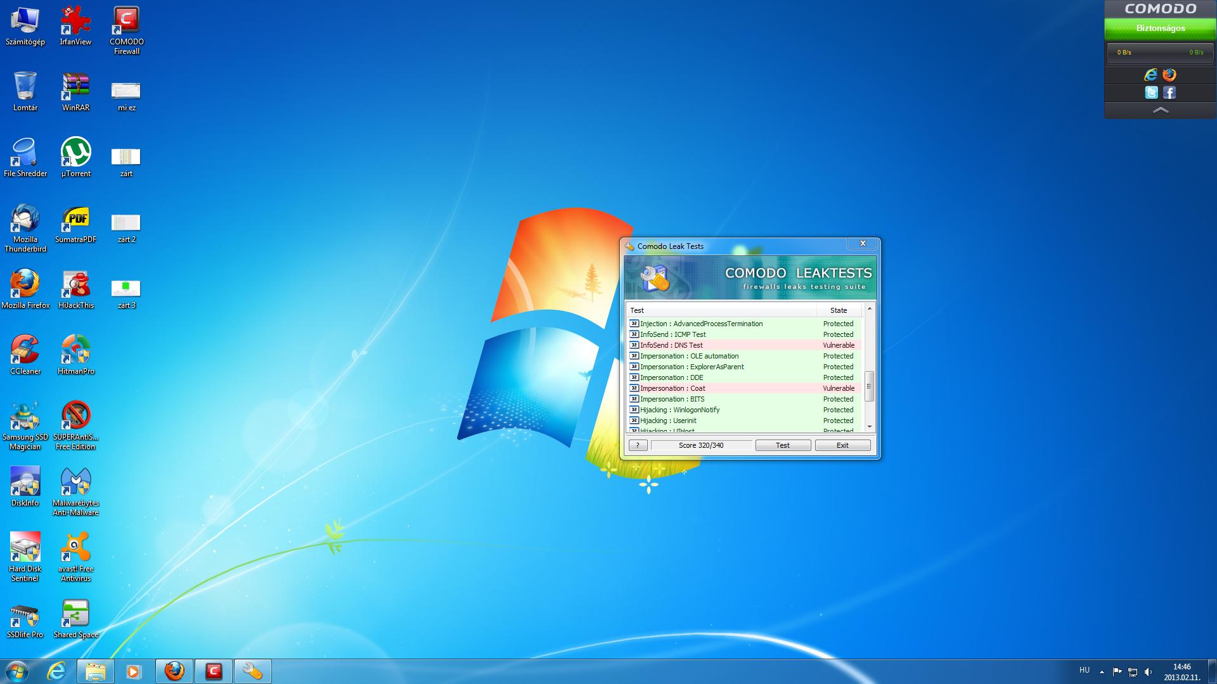This screenshot has height=684, width=1217.
Task: Collapse the COMODO widget with chevron
Action: (1161, 110)
